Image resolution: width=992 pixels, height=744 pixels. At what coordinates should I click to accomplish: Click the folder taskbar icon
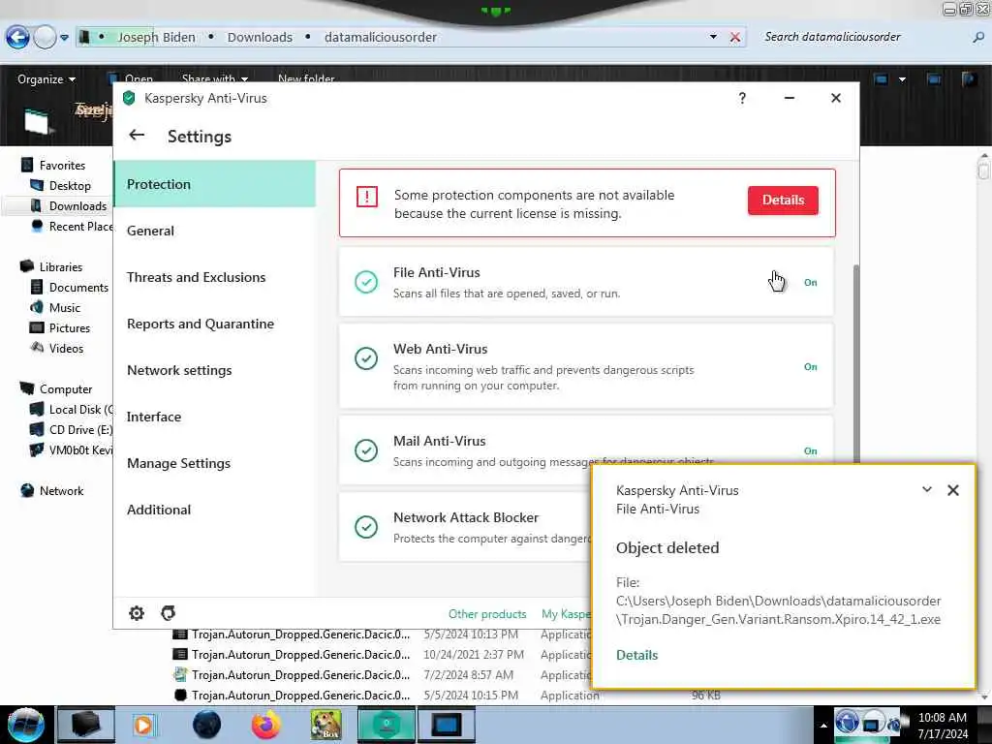(86, 725)
